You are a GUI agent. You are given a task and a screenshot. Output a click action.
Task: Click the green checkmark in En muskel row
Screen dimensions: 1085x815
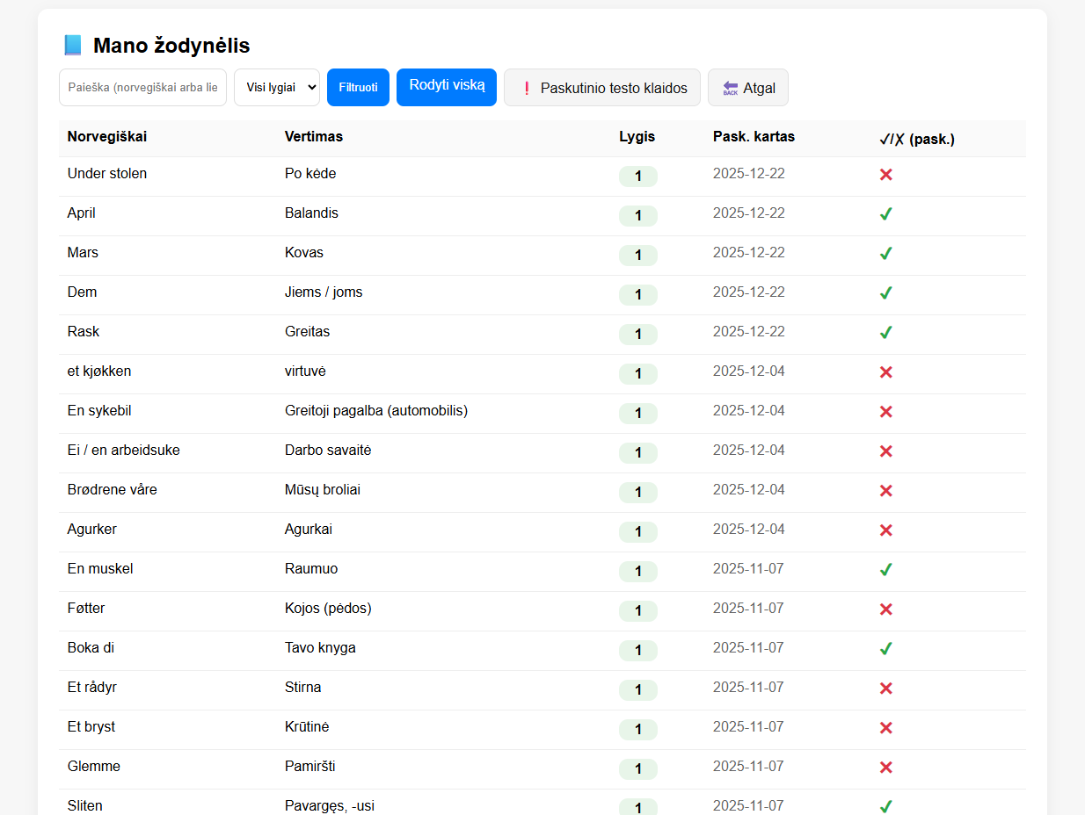click(885, 570)
